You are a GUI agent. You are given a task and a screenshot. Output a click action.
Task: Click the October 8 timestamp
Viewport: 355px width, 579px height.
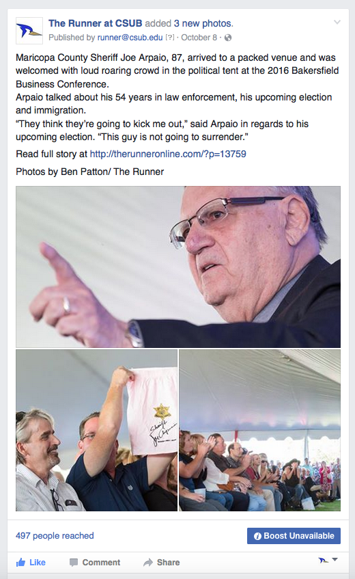pos(199,38)
